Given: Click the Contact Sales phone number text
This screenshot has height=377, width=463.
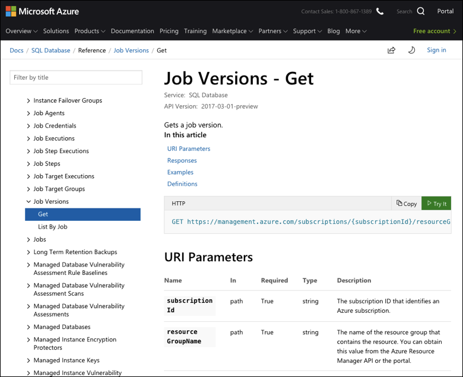Looking at the screenshot, I should point(337,11).
